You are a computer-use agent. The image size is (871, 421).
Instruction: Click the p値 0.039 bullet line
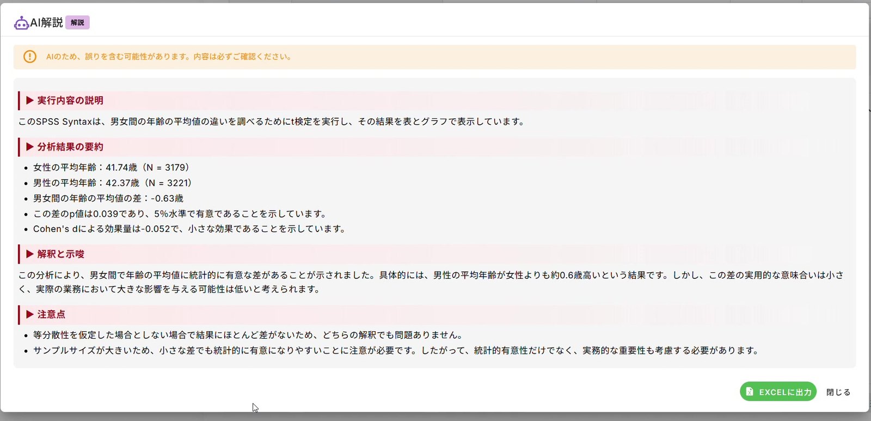pos(181,213)
